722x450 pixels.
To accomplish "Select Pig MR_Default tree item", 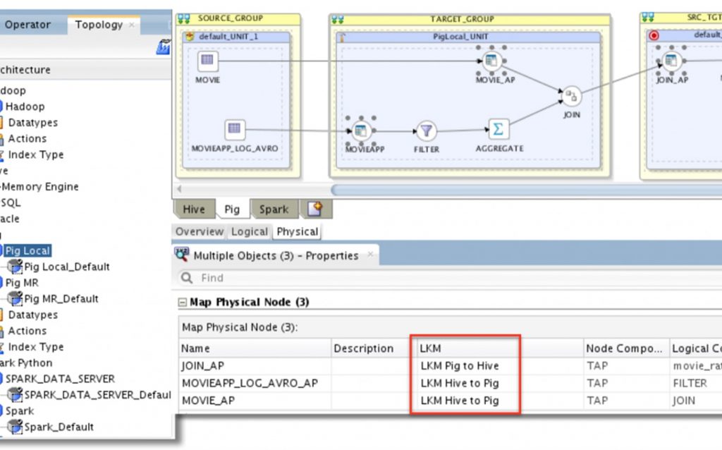I will coord(61,298).
